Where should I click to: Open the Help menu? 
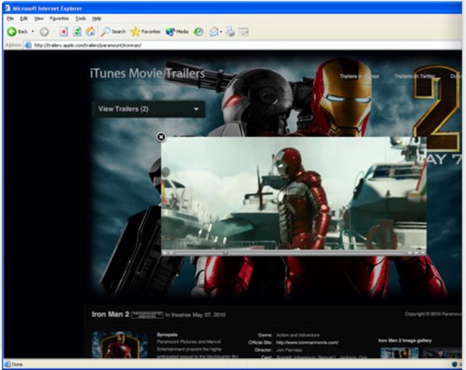[96, 19]
